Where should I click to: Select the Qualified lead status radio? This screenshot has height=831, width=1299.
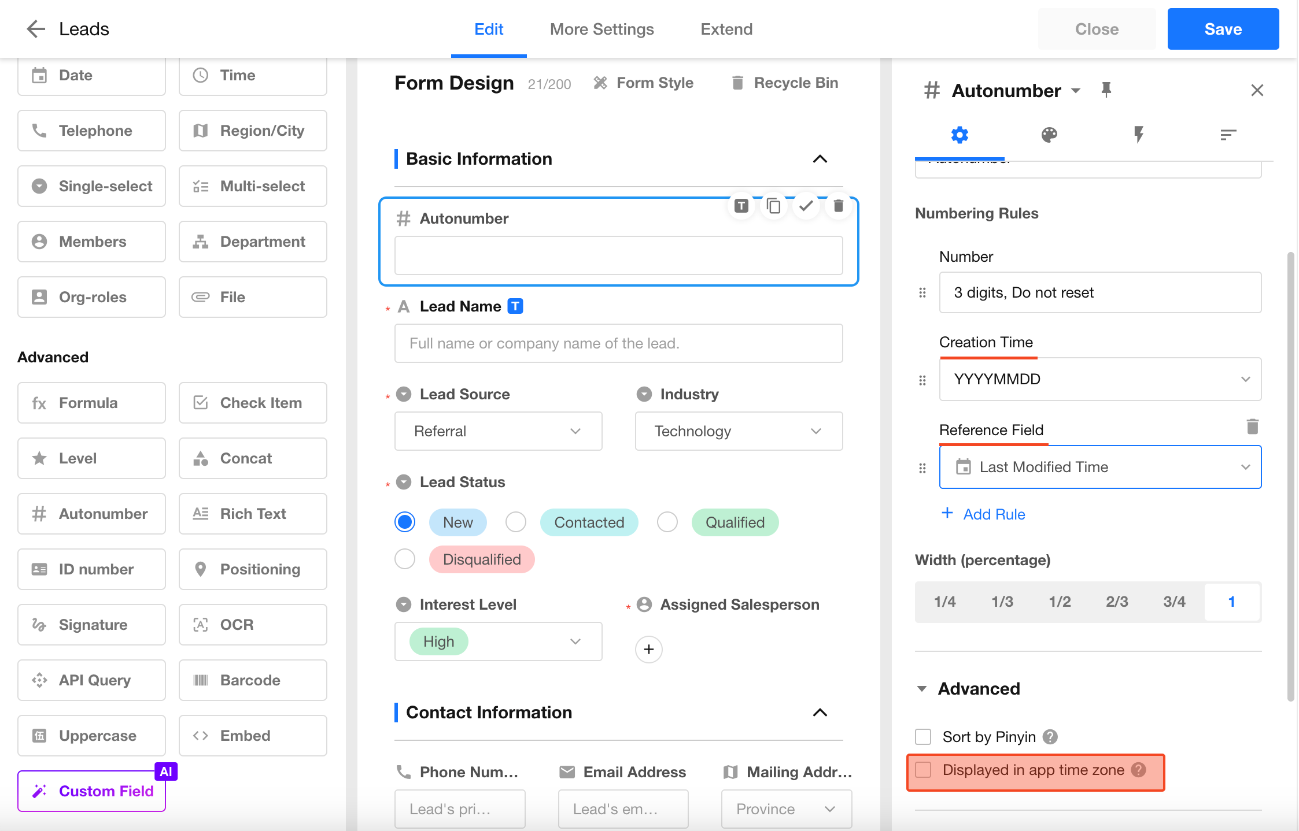pyautogui.click(x=667, y=522)
